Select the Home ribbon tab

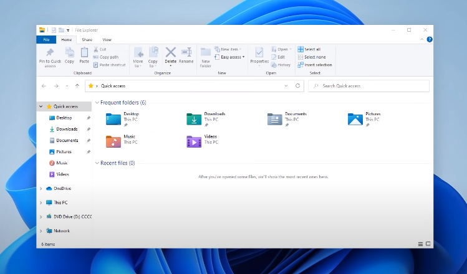[x=67, y=40]
